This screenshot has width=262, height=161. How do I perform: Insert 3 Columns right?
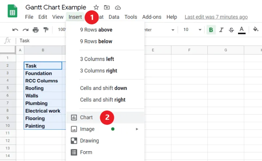click(x=105, y=71)
